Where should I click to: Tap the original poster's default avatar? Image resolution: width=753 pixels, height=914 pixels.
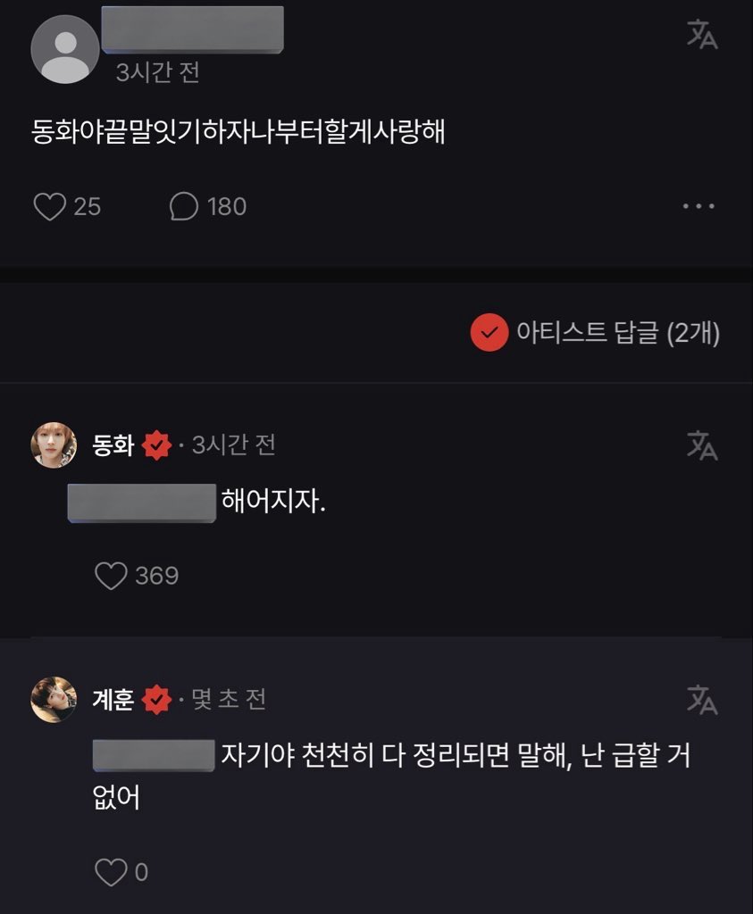pos(65,49)
